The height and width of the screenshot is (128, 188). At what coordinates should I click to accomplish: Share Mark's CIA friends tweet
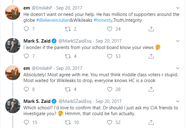pos(151,122)
